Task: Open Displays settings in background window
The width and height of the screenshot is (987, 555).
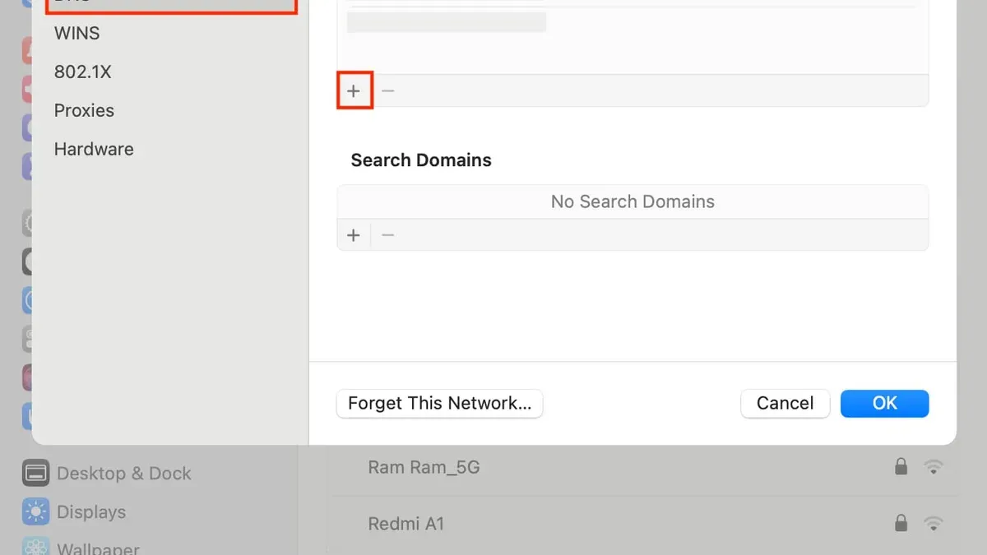Action: tap(91, 512)
